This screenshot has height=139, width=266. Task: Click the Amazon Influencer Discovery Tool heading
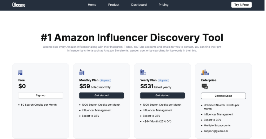click(x=132, y=37)
